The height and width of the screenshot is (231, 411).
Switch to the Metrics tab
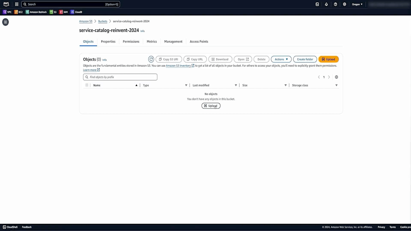click(x=152, y=41)
